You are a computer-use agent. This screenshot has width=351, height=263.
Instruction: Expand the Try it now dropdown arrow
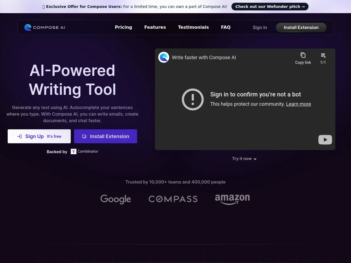(255, 159)
